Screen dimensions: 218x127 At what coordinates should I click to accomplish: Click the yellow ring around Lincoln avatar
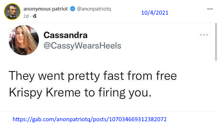click(12, 3)
